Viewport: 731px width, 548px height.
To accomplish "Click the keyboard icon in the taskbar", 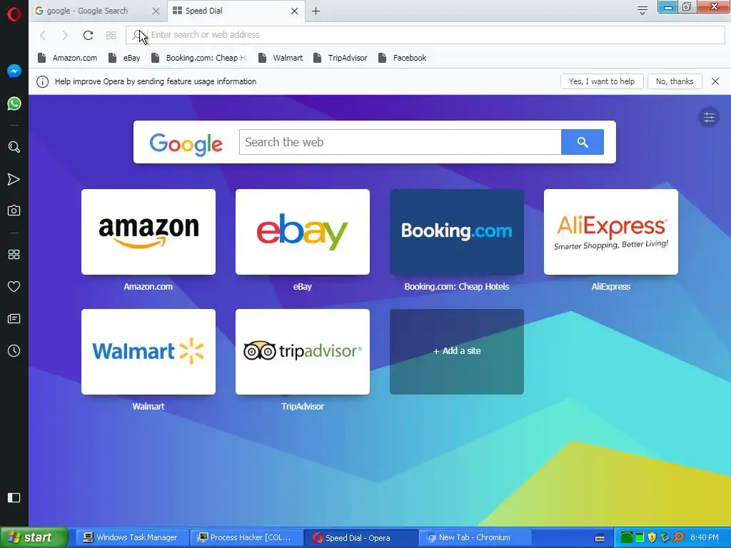I will pos(600,538).
